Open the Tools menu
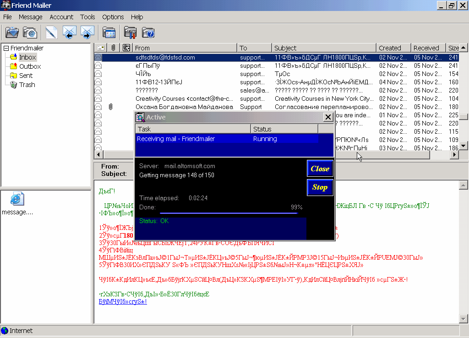 click(x=87, y=17)
